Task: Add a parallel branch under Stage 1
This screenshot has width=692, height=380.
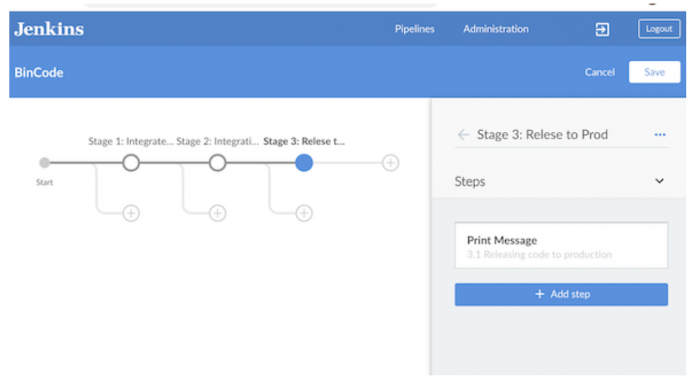Action: (131, 213)
